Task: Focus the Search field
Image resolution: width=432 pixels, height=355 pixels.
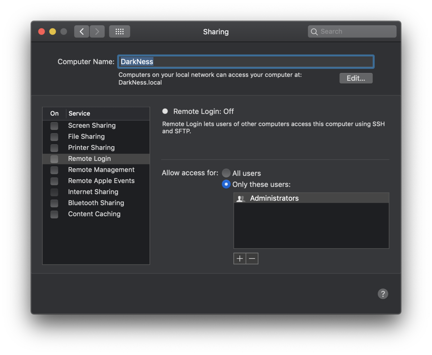Action: tap(352, 32)
